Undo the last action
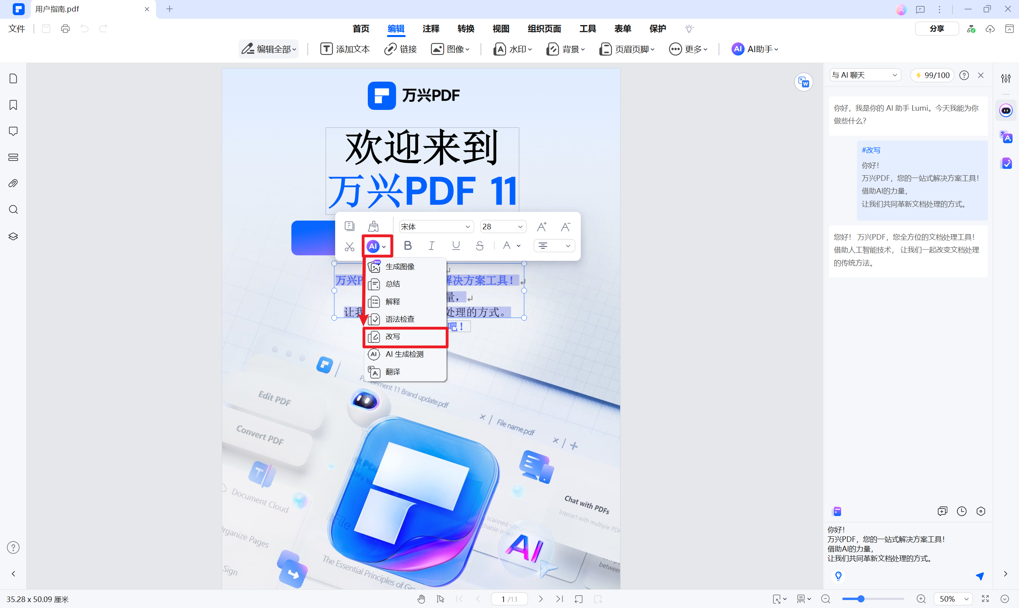This screenshot has height=608, width=1019. pos(84,29)
